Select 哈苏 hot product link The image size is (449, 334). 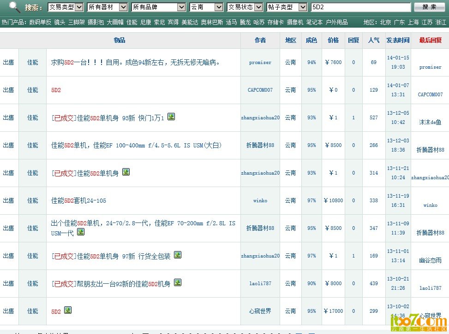pyautogui.click(x=259, y=22)
